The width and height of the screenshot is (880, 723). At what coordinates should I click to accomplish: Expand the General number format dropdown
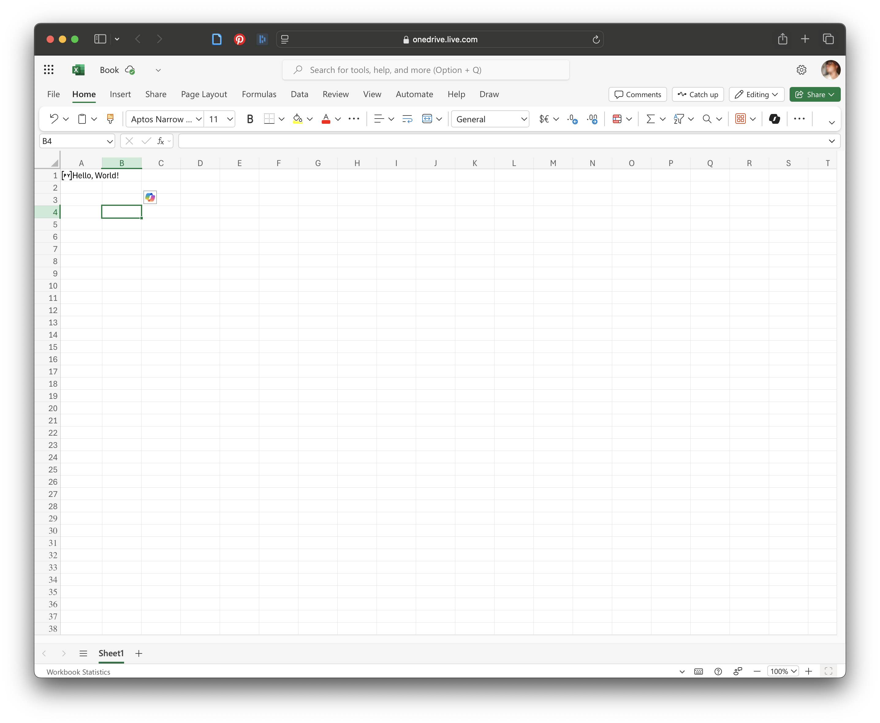click(524, 119)
